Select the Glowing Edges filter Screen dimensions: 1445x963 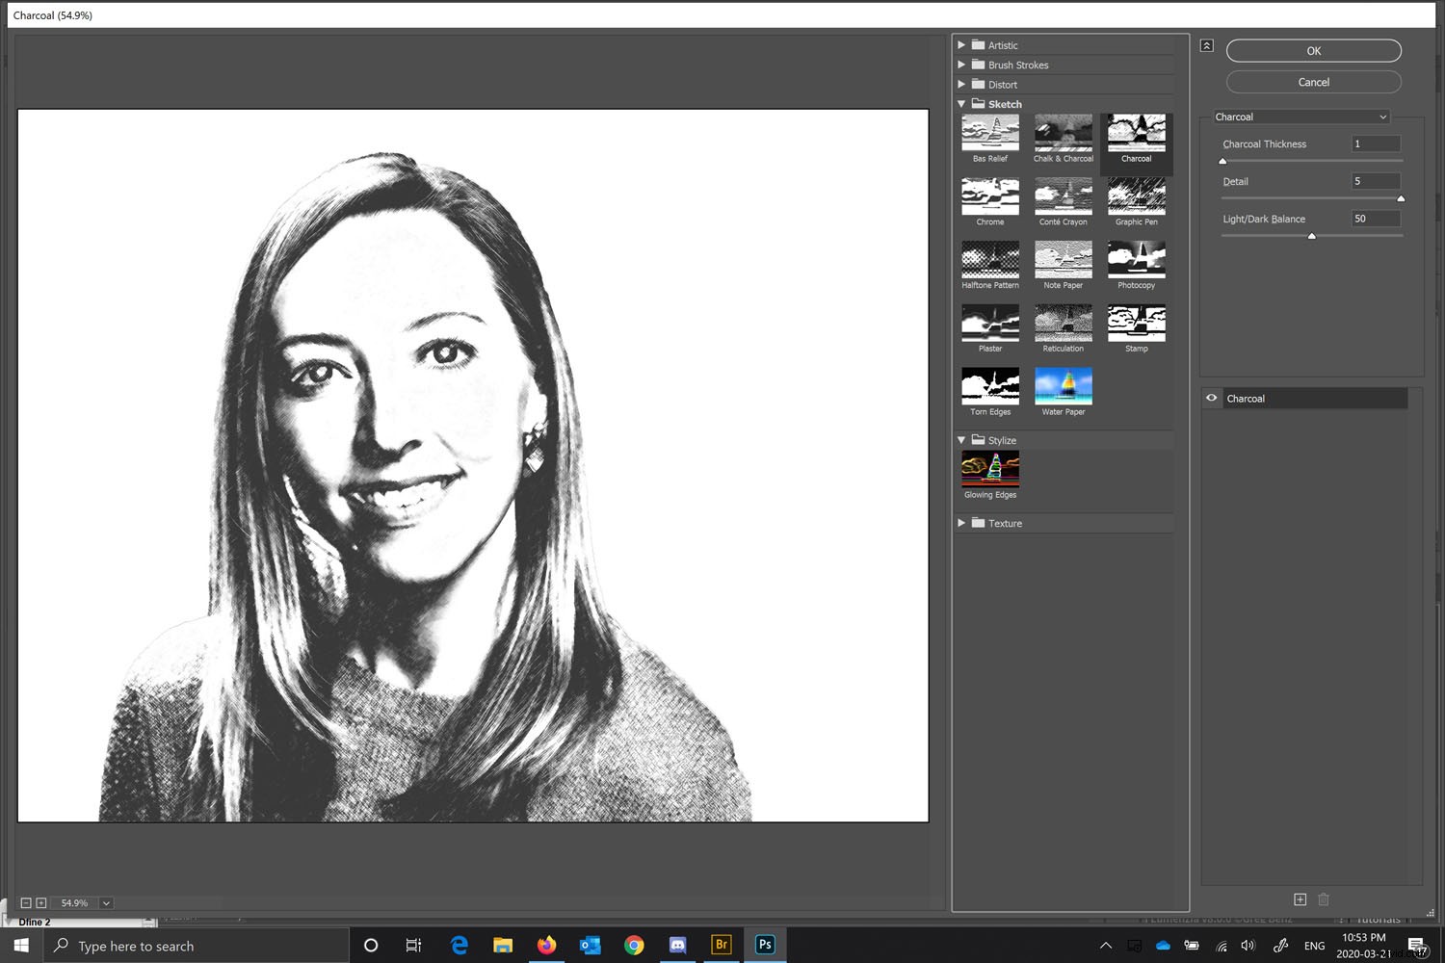pyautogui.click(x=989, y=468)
